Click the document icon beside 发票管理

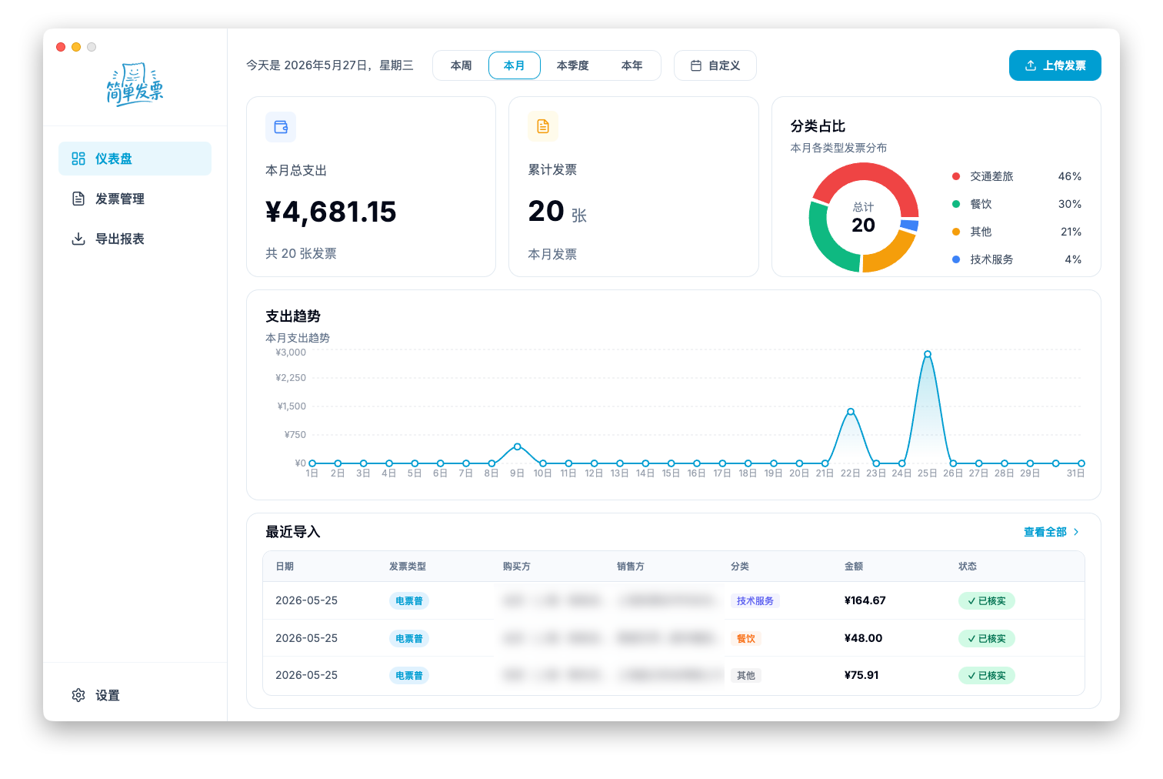click(78, 199)
